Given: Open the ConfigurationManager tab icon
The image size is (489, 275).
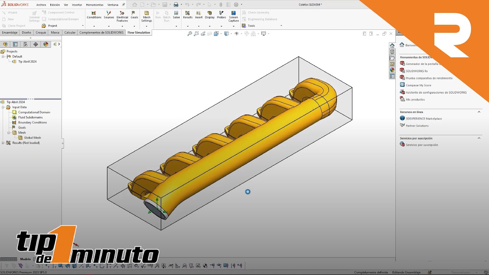Looking at the screenshot, I should click(26, 44).
